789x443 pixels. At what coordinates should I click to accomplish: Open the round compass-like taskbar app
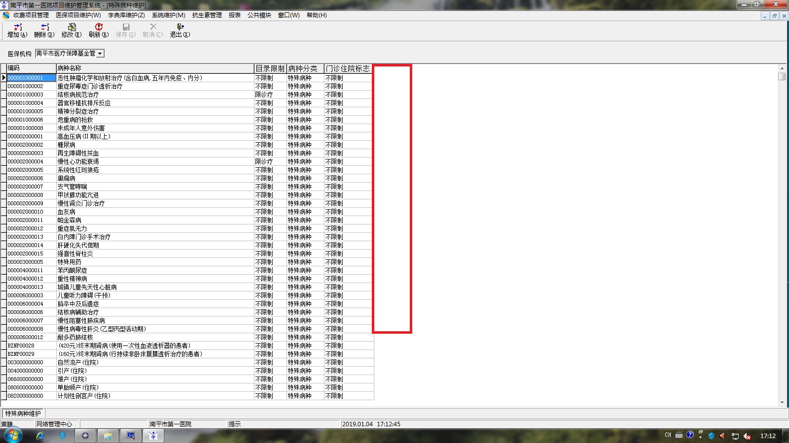coord(85,436)
